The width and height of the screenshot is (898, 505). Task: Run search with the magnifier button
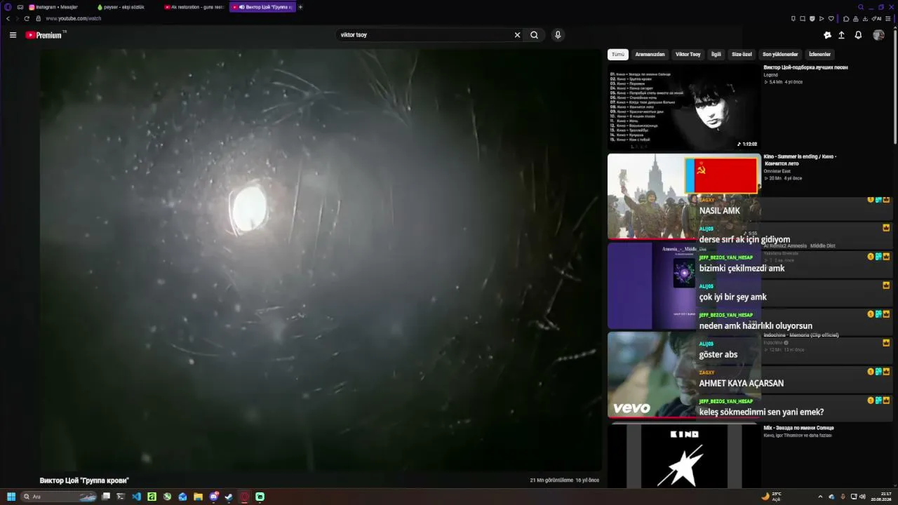(x=535, y=35)
